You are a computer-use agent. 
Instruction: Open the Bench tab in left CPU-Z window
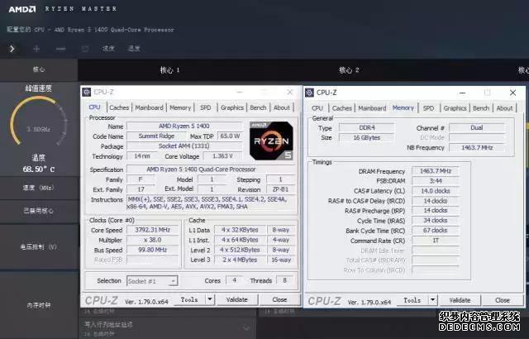[258, 107]
